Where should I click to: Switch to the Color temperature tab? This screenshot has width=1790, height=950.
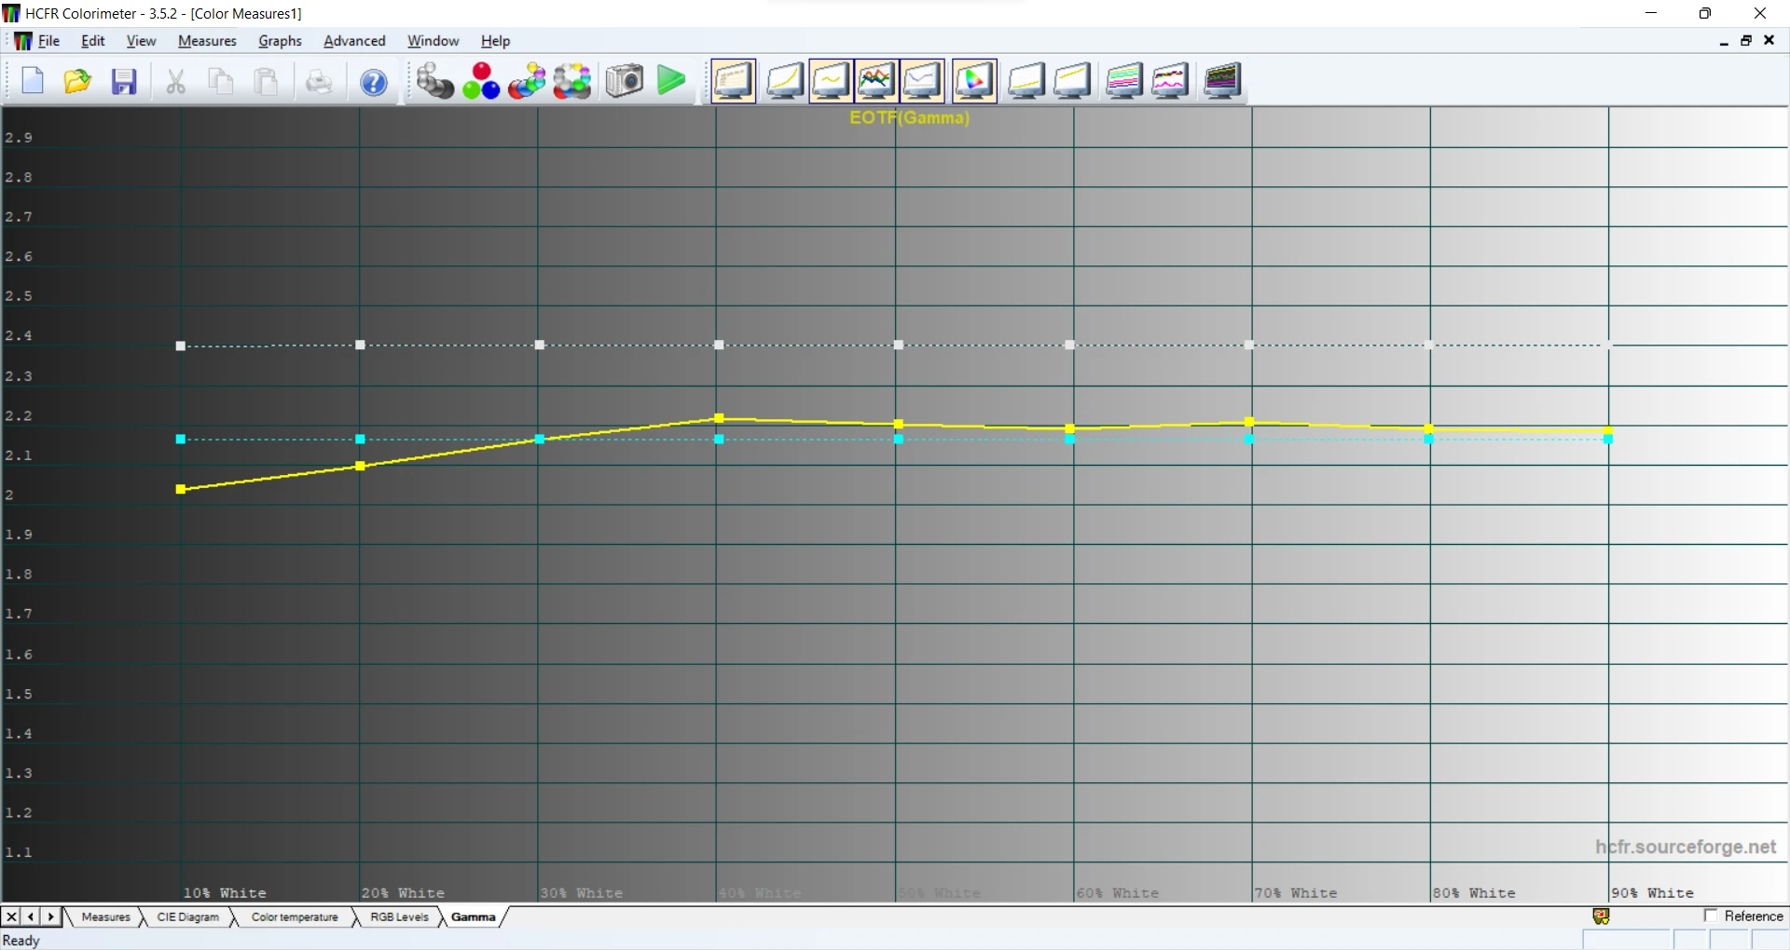pos(295,917)
